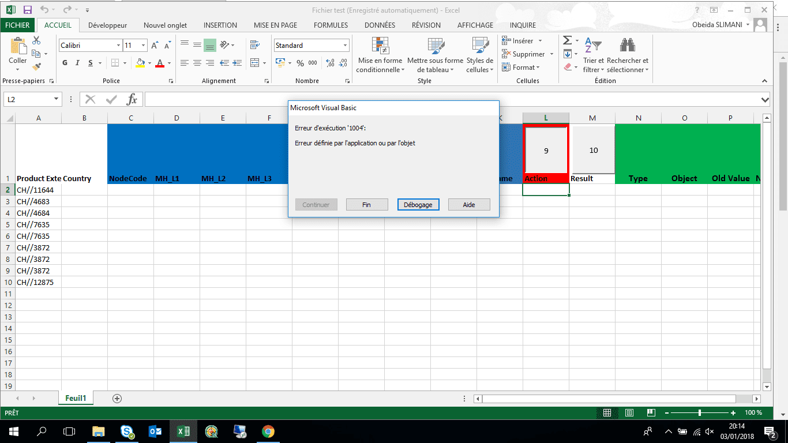Toggle the bottom align button
This screenshot has width=788, height=443.
tap(209, 45)
